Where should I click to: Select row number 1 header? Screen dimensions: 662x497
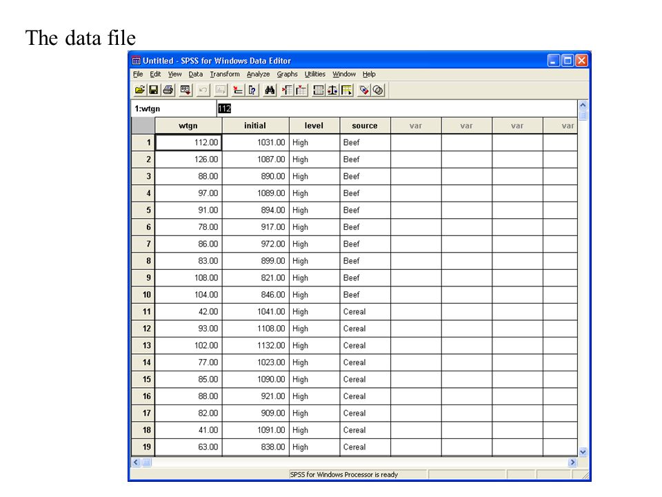143,142
